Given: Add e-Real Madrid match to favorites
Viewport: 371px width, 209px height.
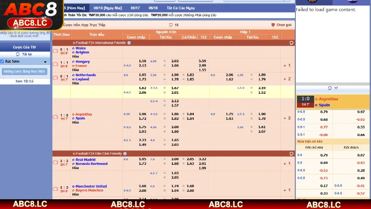Looking at the screenshot, I should pyautogui.click(x=55, y=162).
